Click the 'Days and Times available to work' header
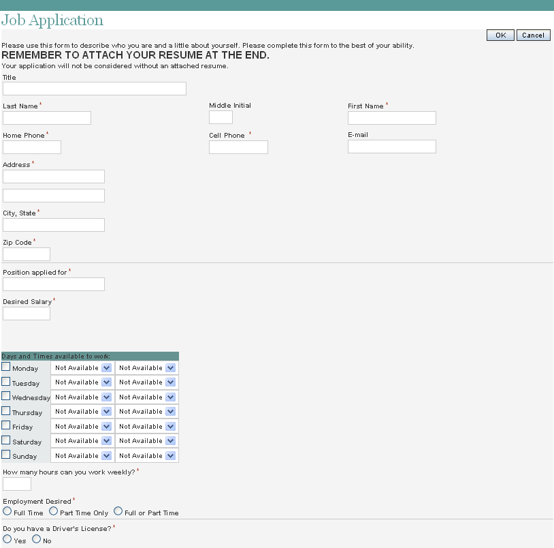Screen dimensions: 554x548 tap(90, 356)
